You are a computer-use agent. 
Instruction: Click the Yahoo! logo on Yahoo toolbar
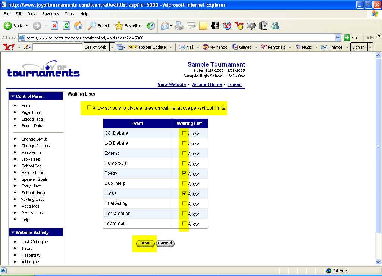click(8, 47)
